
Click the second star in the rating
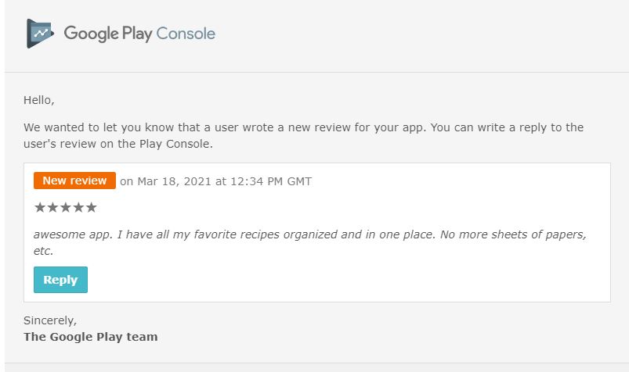pyautogui.click(x=52, y=207)
